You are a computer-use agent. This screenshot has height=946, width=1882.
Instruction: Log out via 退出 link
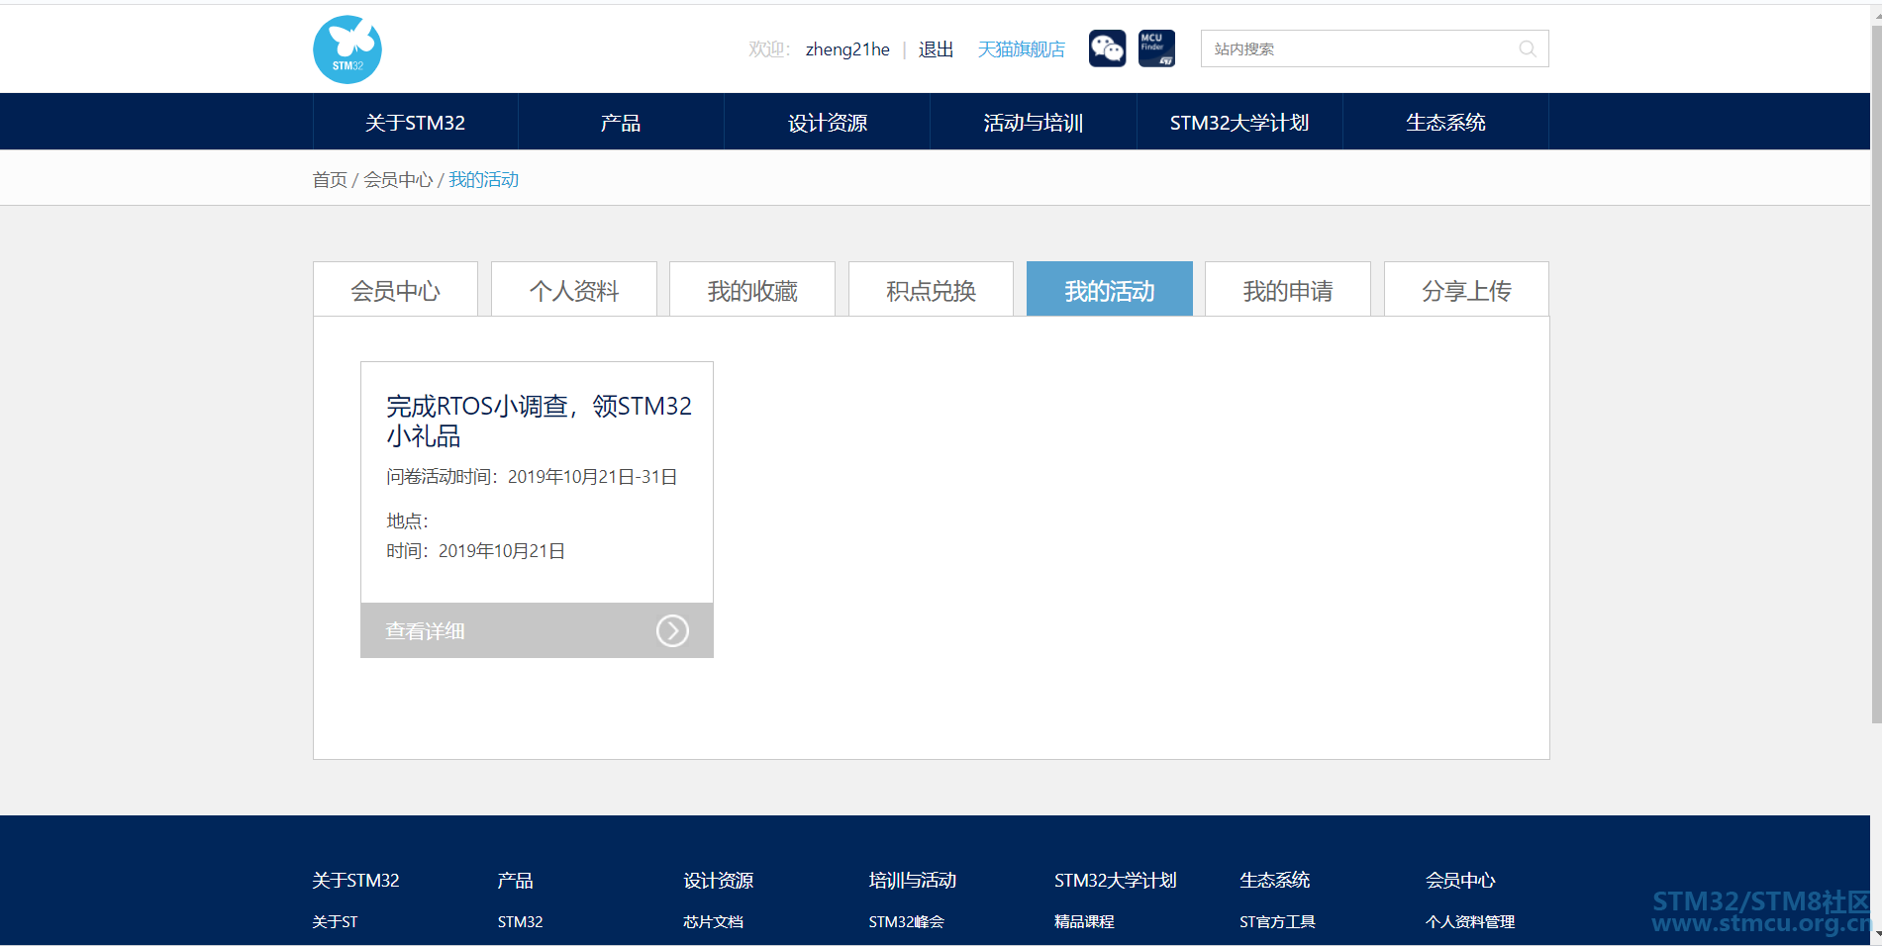pyautogui.click(x=936, y=49)
